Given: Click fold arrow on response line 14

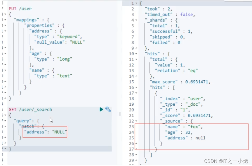Looking at the screenshot, I should coord(136,76).
